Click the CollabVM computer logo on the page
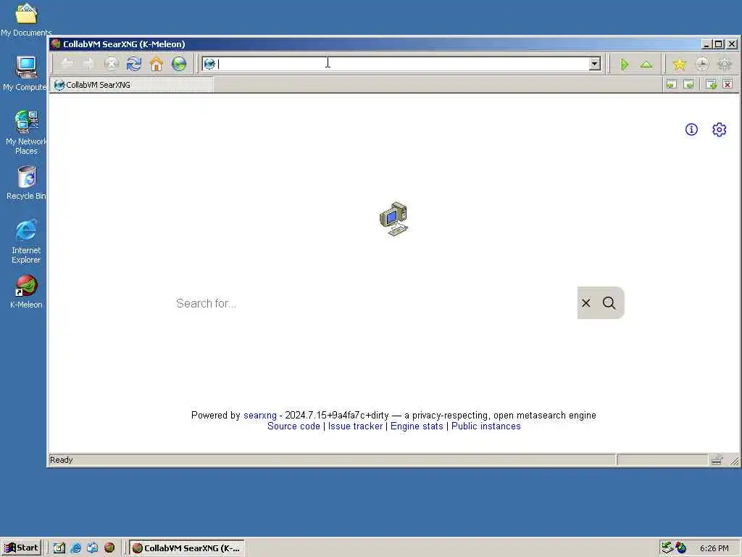This screenshot has width=742, height=557. pos(393,219)
